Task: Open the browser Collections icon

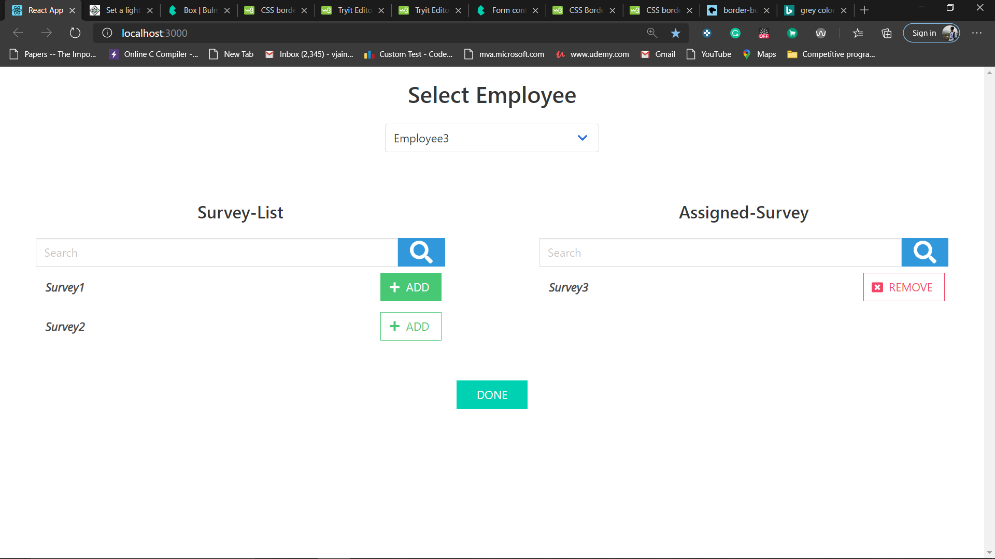Action: 887,33
